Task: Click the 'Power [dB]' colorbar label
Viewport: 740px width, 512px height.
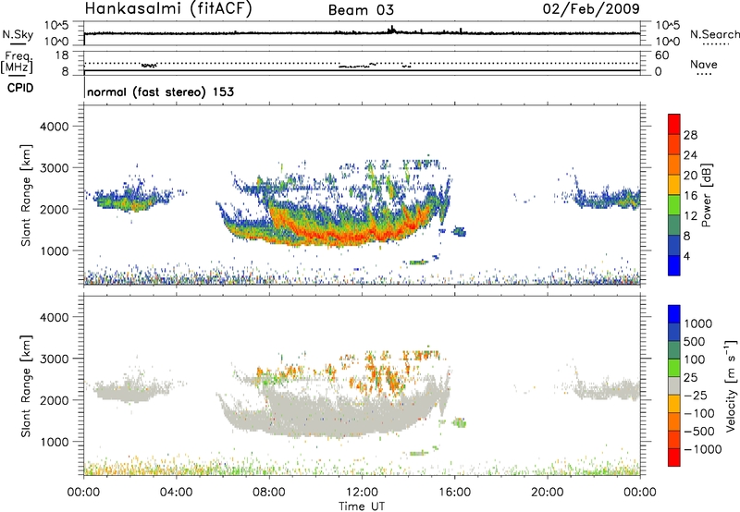Action: [x=706, y=195]
